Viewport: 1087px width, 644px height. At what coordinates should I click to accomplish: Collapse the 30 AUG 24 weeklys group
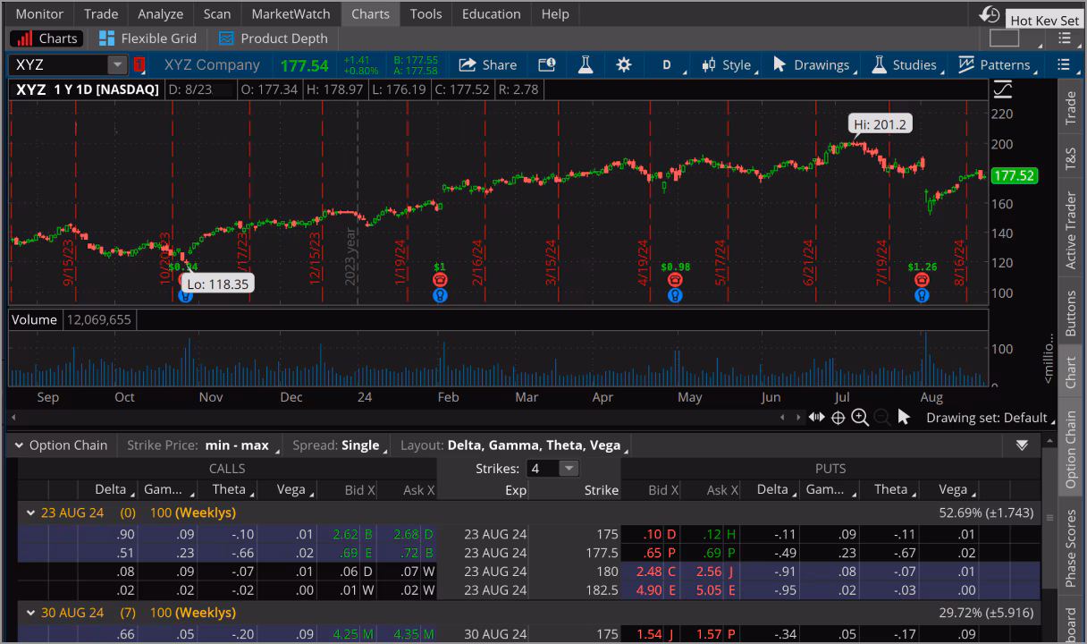tap(30, 613)
